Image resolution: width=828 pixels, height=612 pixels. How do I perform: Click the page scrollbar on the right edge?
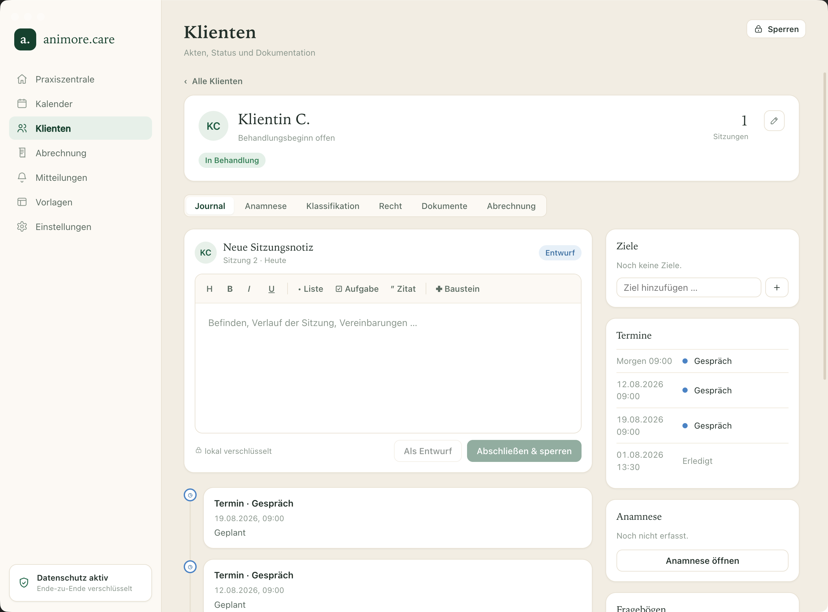(x=825, y=226)
